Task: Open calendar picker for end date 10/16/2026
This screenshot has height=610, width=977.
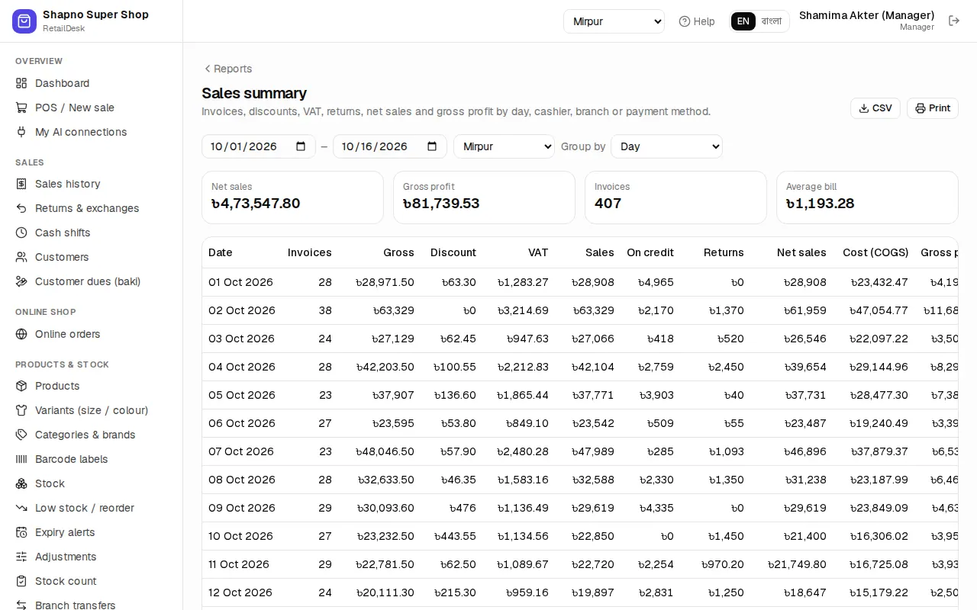Action: coord(432,146)
